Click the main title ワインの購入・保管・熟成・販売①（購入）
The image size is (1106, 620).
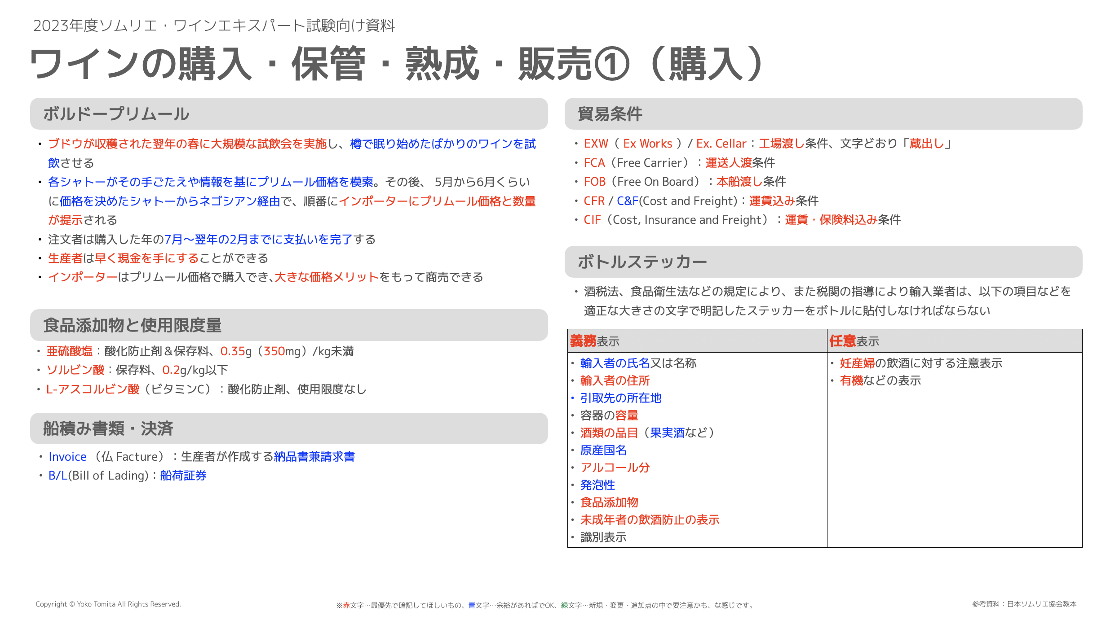[x=397, y=64]
